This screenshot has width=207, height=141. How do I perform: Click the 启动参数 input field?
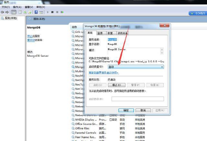(x=138, y=99)
